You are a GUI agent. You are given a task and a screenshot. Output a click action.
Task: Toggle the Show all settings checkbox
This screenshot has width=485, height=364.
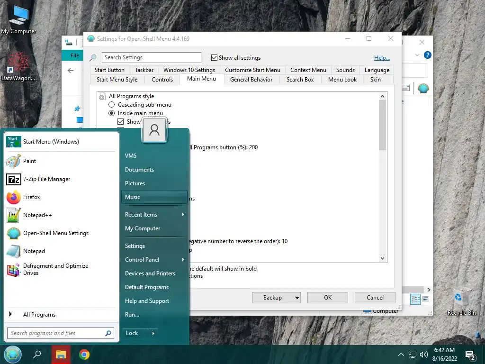point(214,57)
